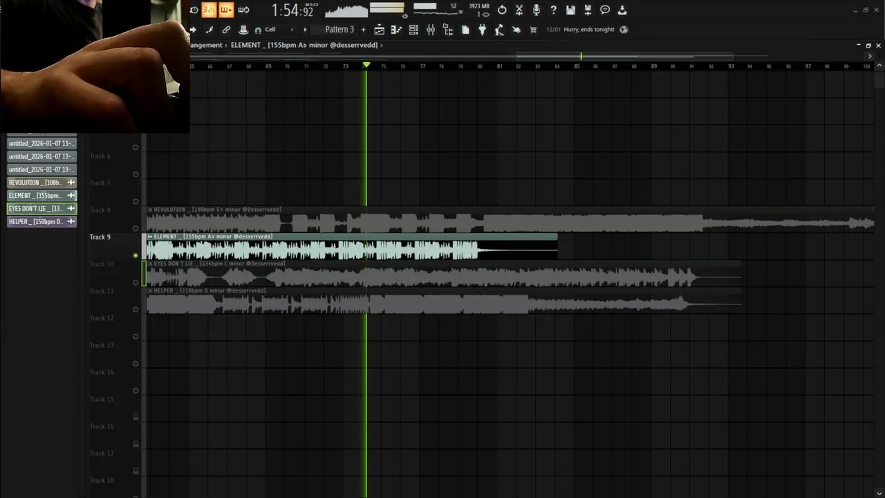Click the 3923 MB memory readout
This screenshot has height=498, width=885.
tap(478, 6)
